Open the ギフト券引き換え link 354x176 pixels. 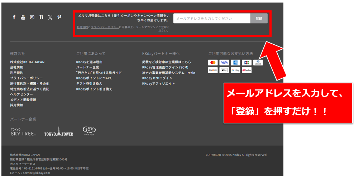tap(89, 84)
